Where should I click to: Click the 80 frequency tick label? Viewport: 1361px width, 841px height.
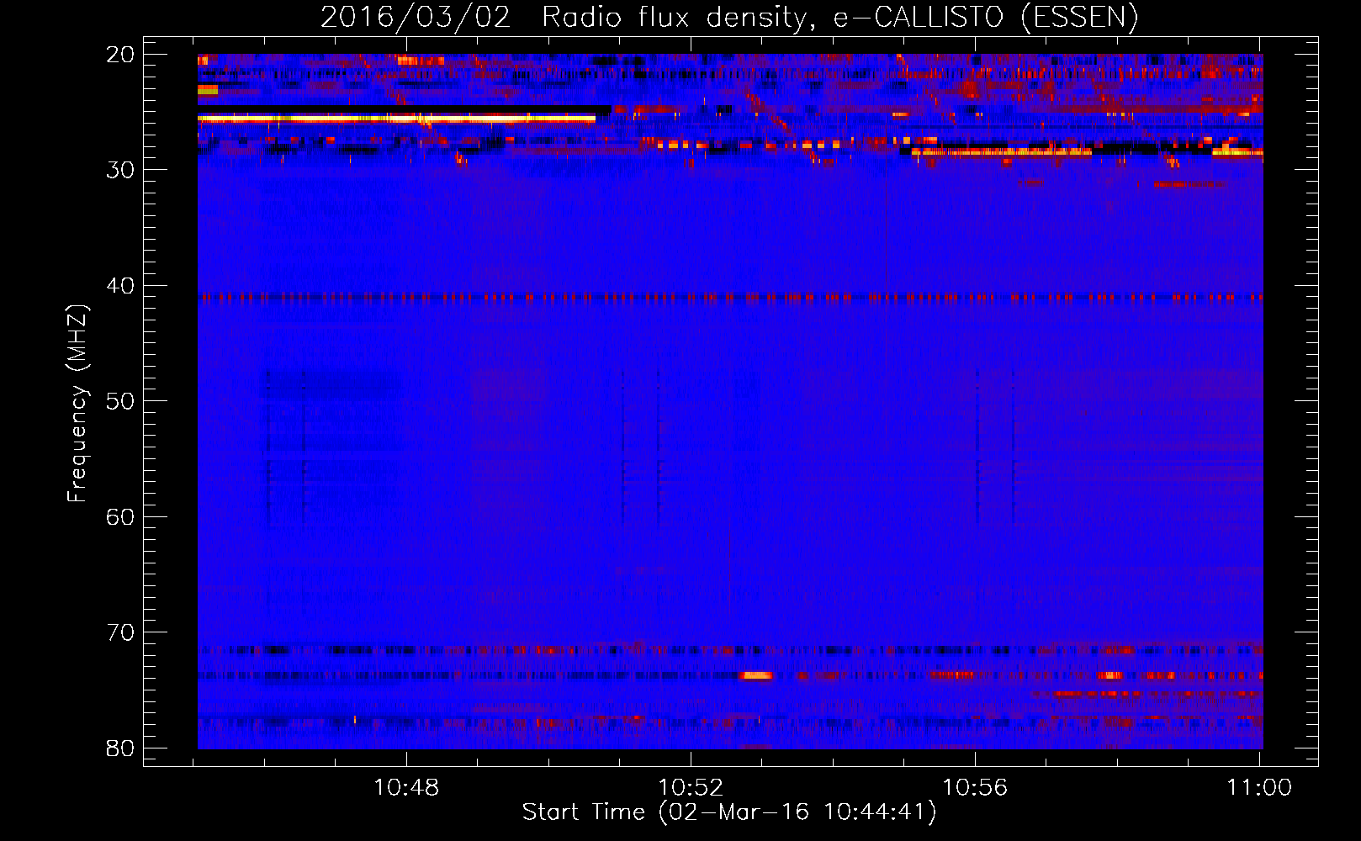pyautogui.click(x=120, y=748)
